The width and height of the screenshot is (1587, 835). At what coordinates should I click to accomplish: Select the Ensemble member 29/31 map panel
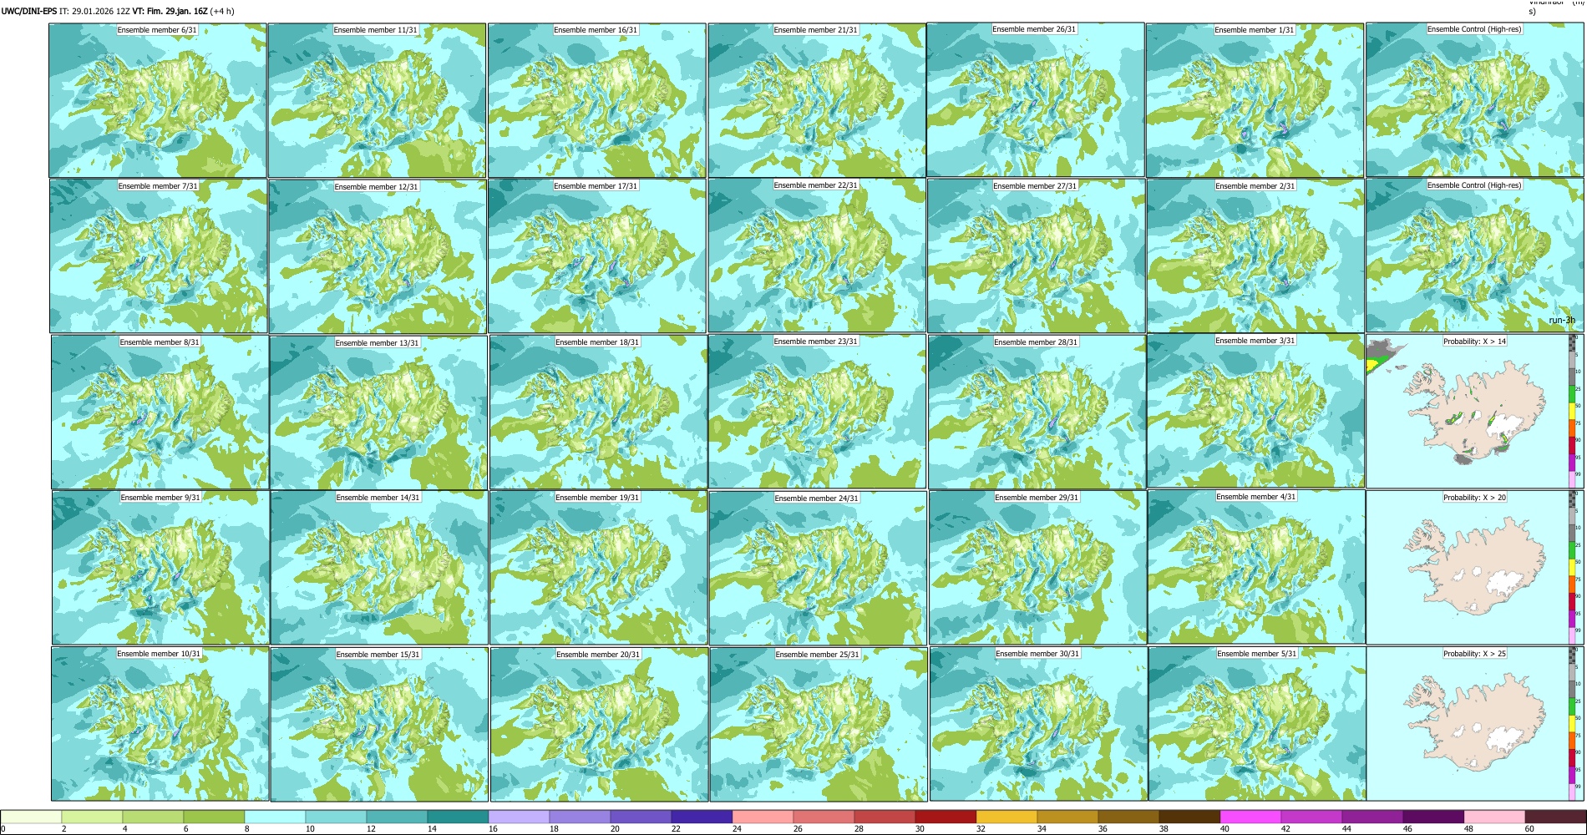coord(1037,568)
